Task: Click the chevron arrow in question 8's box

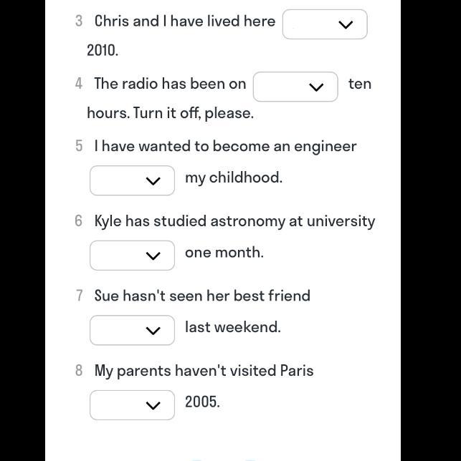Action: coord(153,406)
